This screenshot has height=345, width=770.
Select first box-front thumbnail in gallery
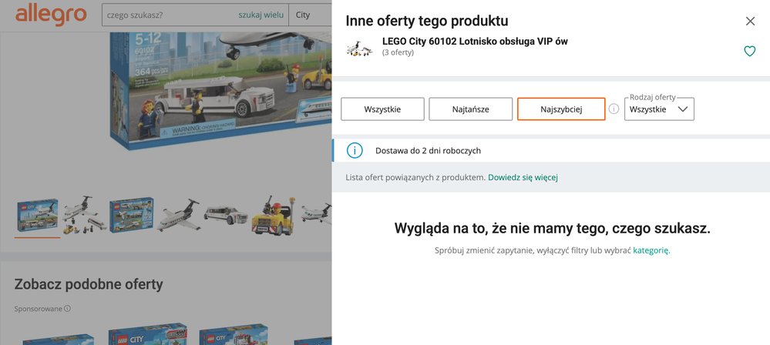(37, 216)
